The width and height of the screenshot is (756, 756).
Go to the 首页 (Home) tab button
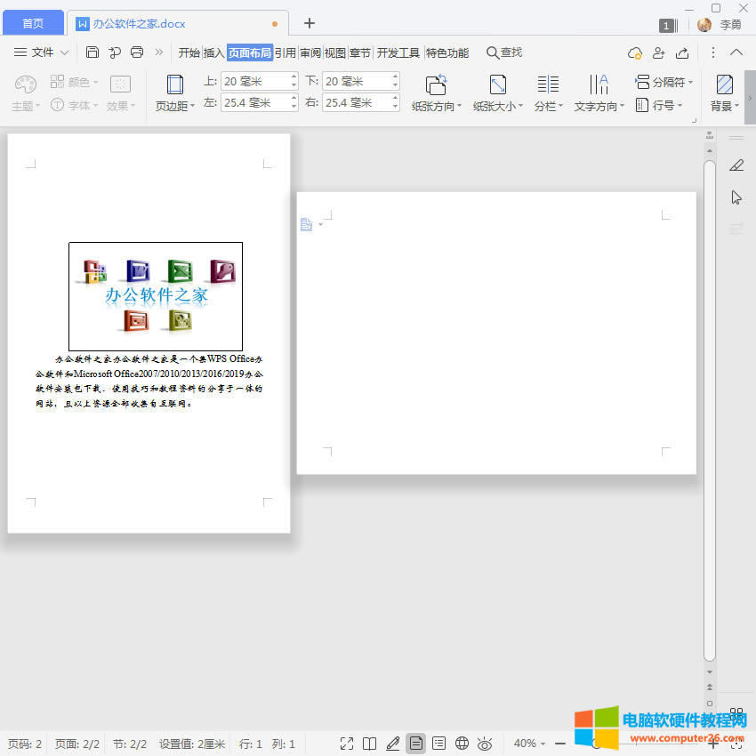pyautogui.click(x=32, y=23)
